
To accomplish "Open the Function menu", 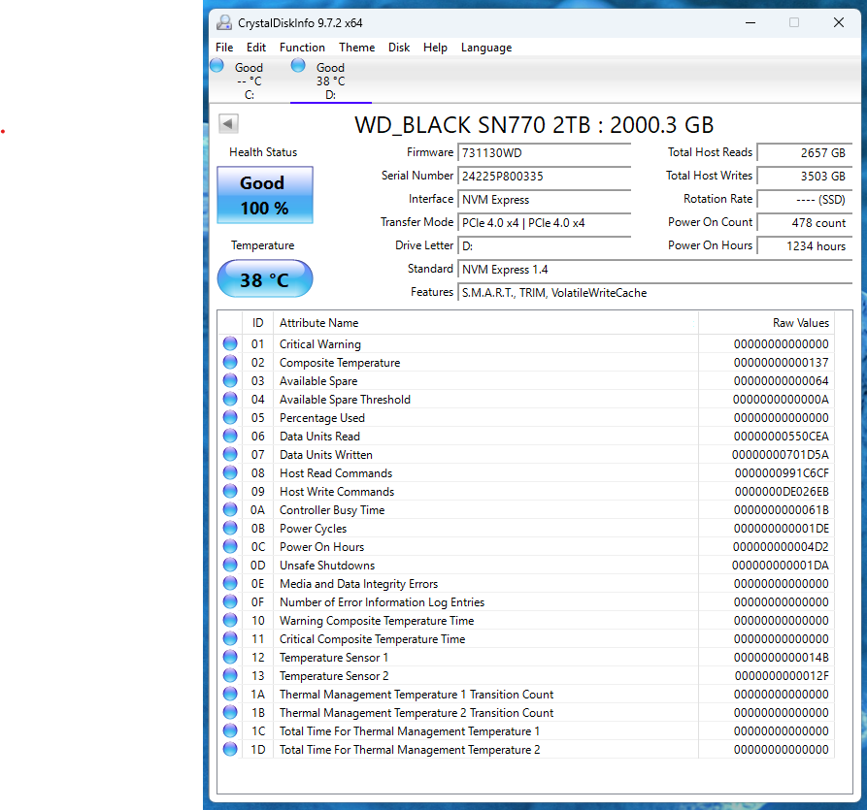I will click(x=302, y=48).
